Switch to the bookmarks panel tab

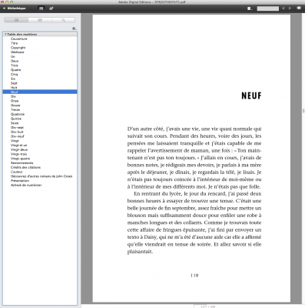coord(40,20)
